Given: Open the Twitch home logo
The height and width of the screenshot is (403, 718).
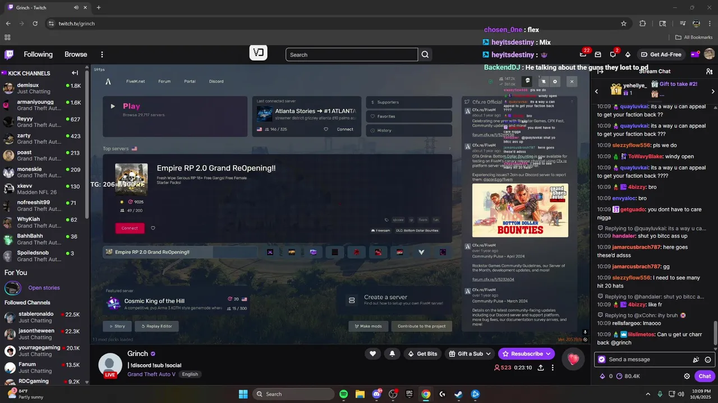Looking at the screenshot, I should click(x=9, y=54).
